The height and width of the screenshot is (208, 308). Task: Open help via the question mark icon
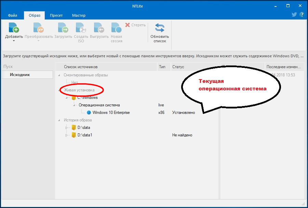302,15
